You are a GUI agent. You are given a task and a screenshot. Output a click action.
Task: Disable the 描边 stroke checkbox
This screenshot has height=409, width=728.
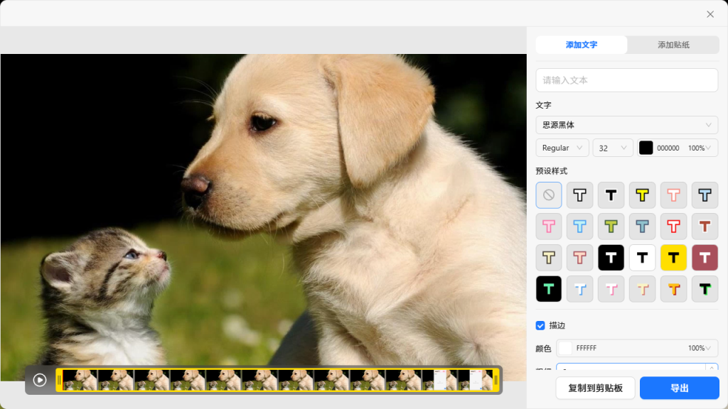tap(540, 325)
